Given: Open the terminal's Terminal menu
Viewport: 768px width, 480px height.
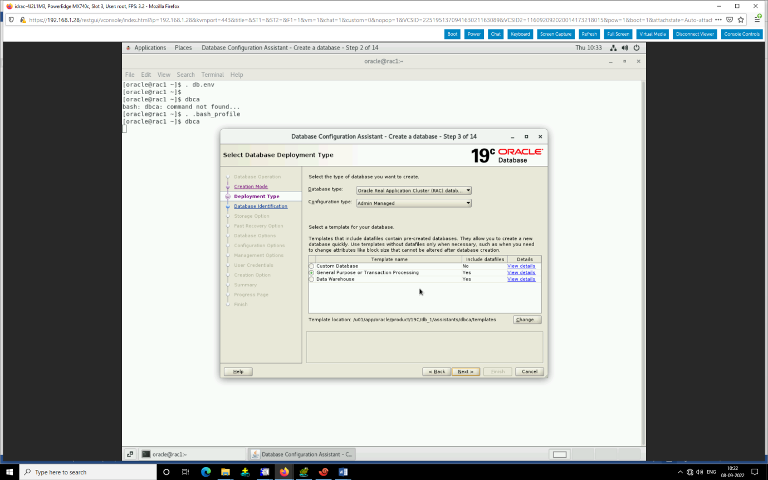Looking at the screenshot, I should 213,75.
